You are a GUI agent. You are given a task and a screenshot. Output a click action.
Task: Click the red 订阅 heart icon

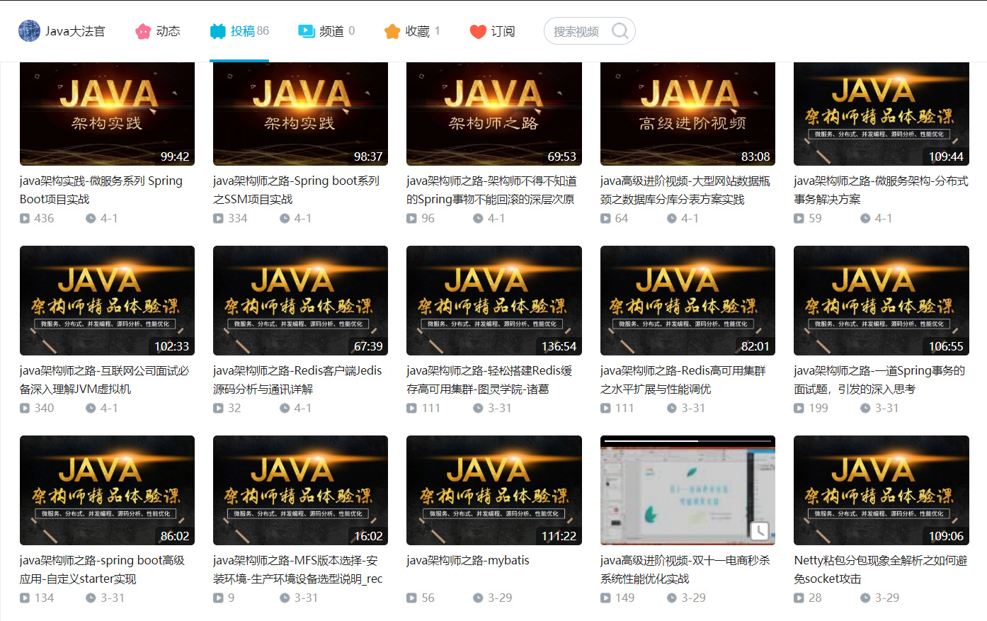click(x=478, y=31)
